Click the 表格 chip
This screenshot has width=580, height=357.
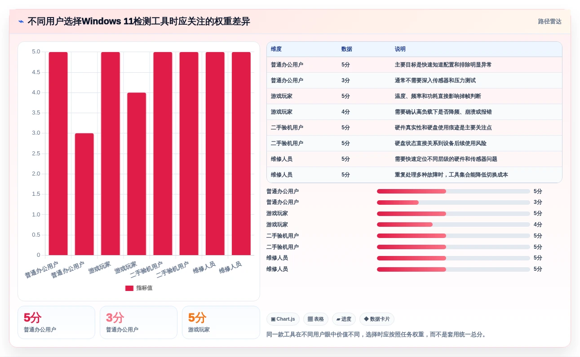316,319
